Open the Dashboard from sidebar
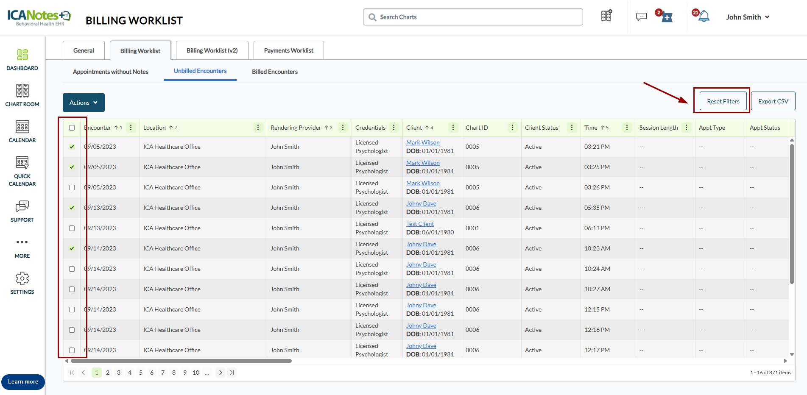 [x=22, y=59]
